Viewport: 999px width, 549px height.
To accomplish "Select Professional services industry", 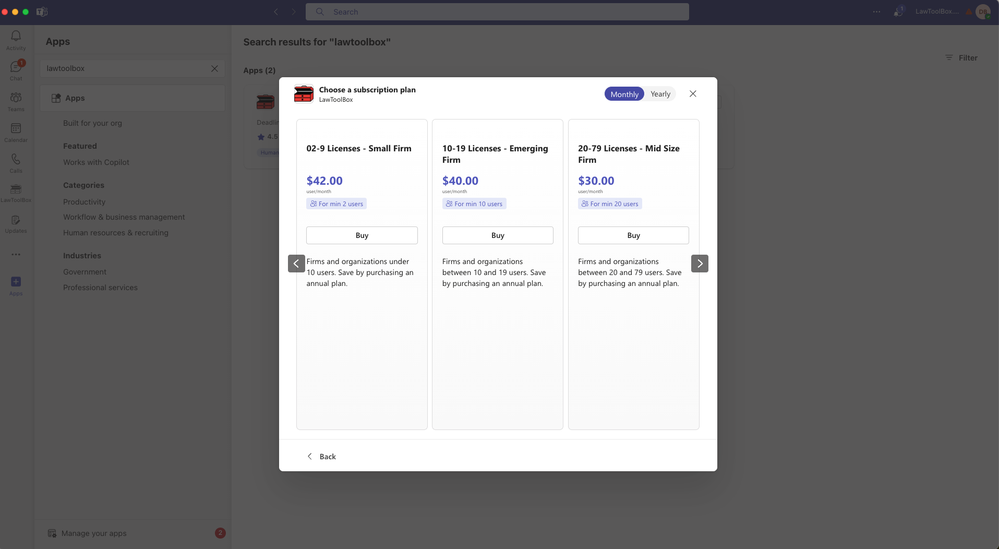I will coord(100,288).
